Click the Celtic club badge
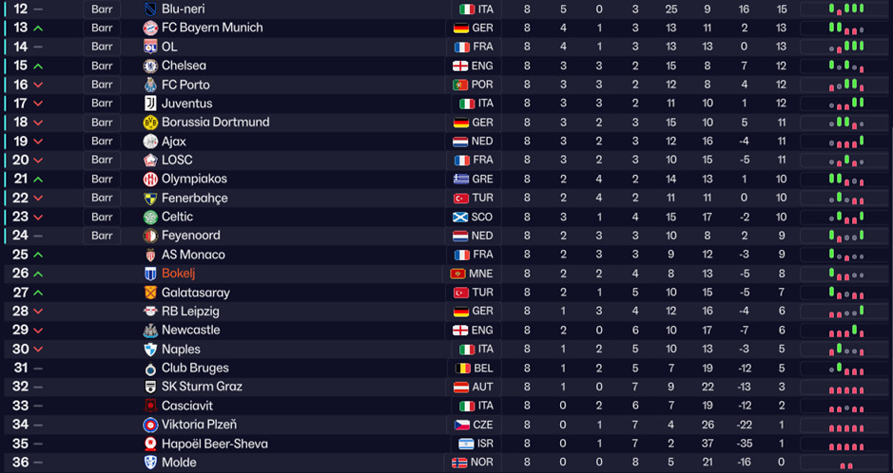Viewport: 893px width, 473px height. [x=150, y=217]
